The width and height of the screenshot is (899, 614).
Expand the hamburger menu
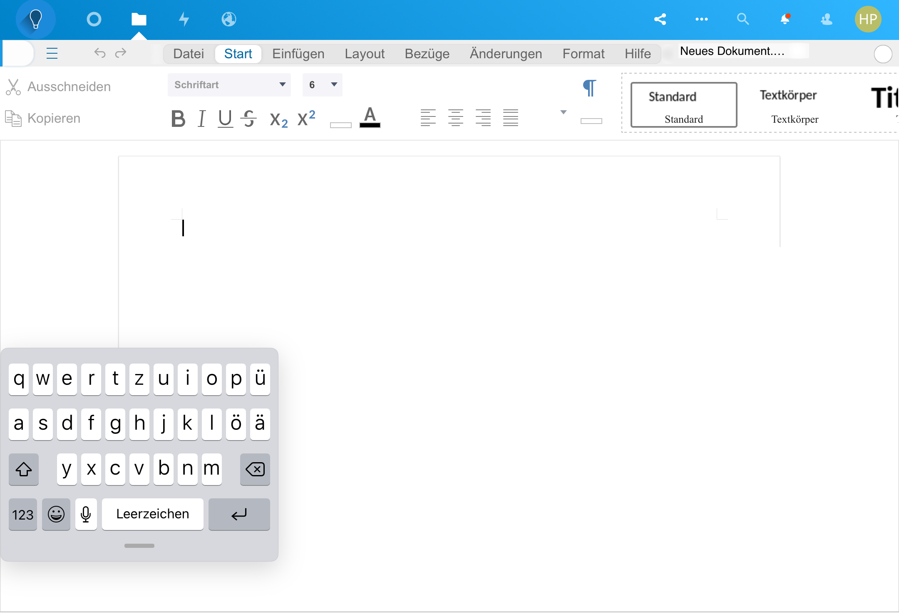click(x=52, y=53)
